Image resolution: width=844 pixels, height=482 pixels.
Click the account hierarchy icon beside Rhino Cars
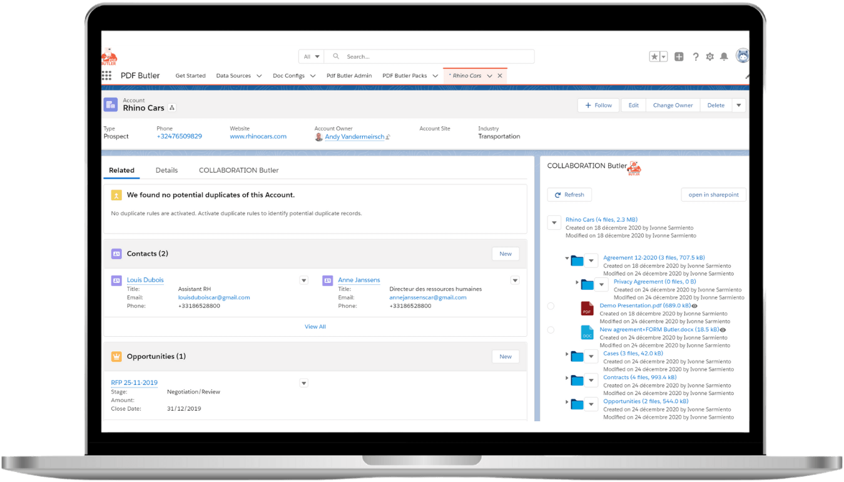click(172, 108)
